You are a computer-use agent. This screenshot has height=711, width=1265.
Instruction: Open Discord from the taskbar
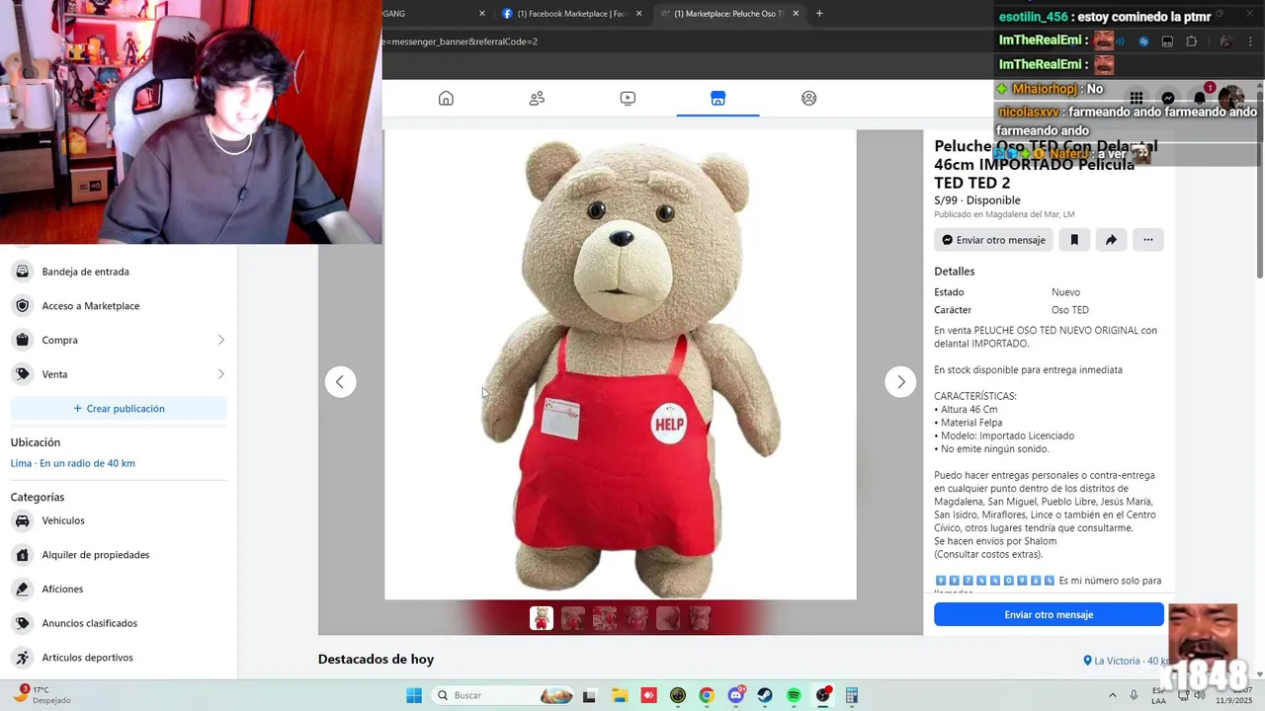tap(736, 695)
